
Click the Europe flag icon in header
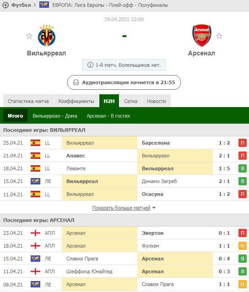pyautogui.click(x=44, y=5)
